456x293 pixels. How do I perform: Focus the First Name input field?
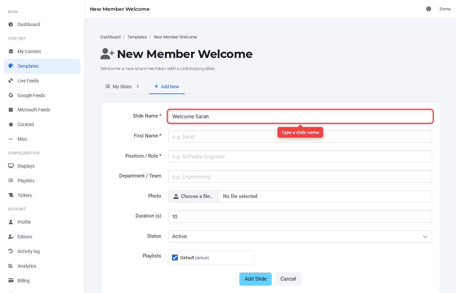coord(300,136)
